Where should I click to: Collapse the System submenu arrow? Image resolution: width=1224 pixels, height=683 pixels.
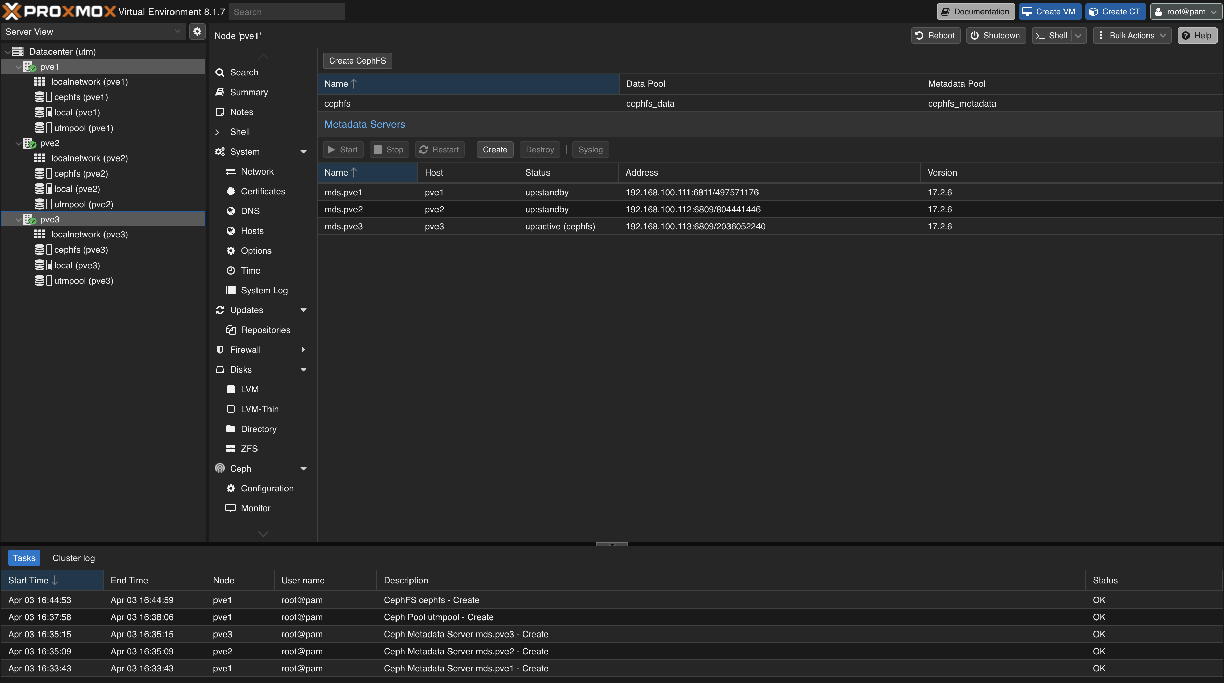point(303,152)
